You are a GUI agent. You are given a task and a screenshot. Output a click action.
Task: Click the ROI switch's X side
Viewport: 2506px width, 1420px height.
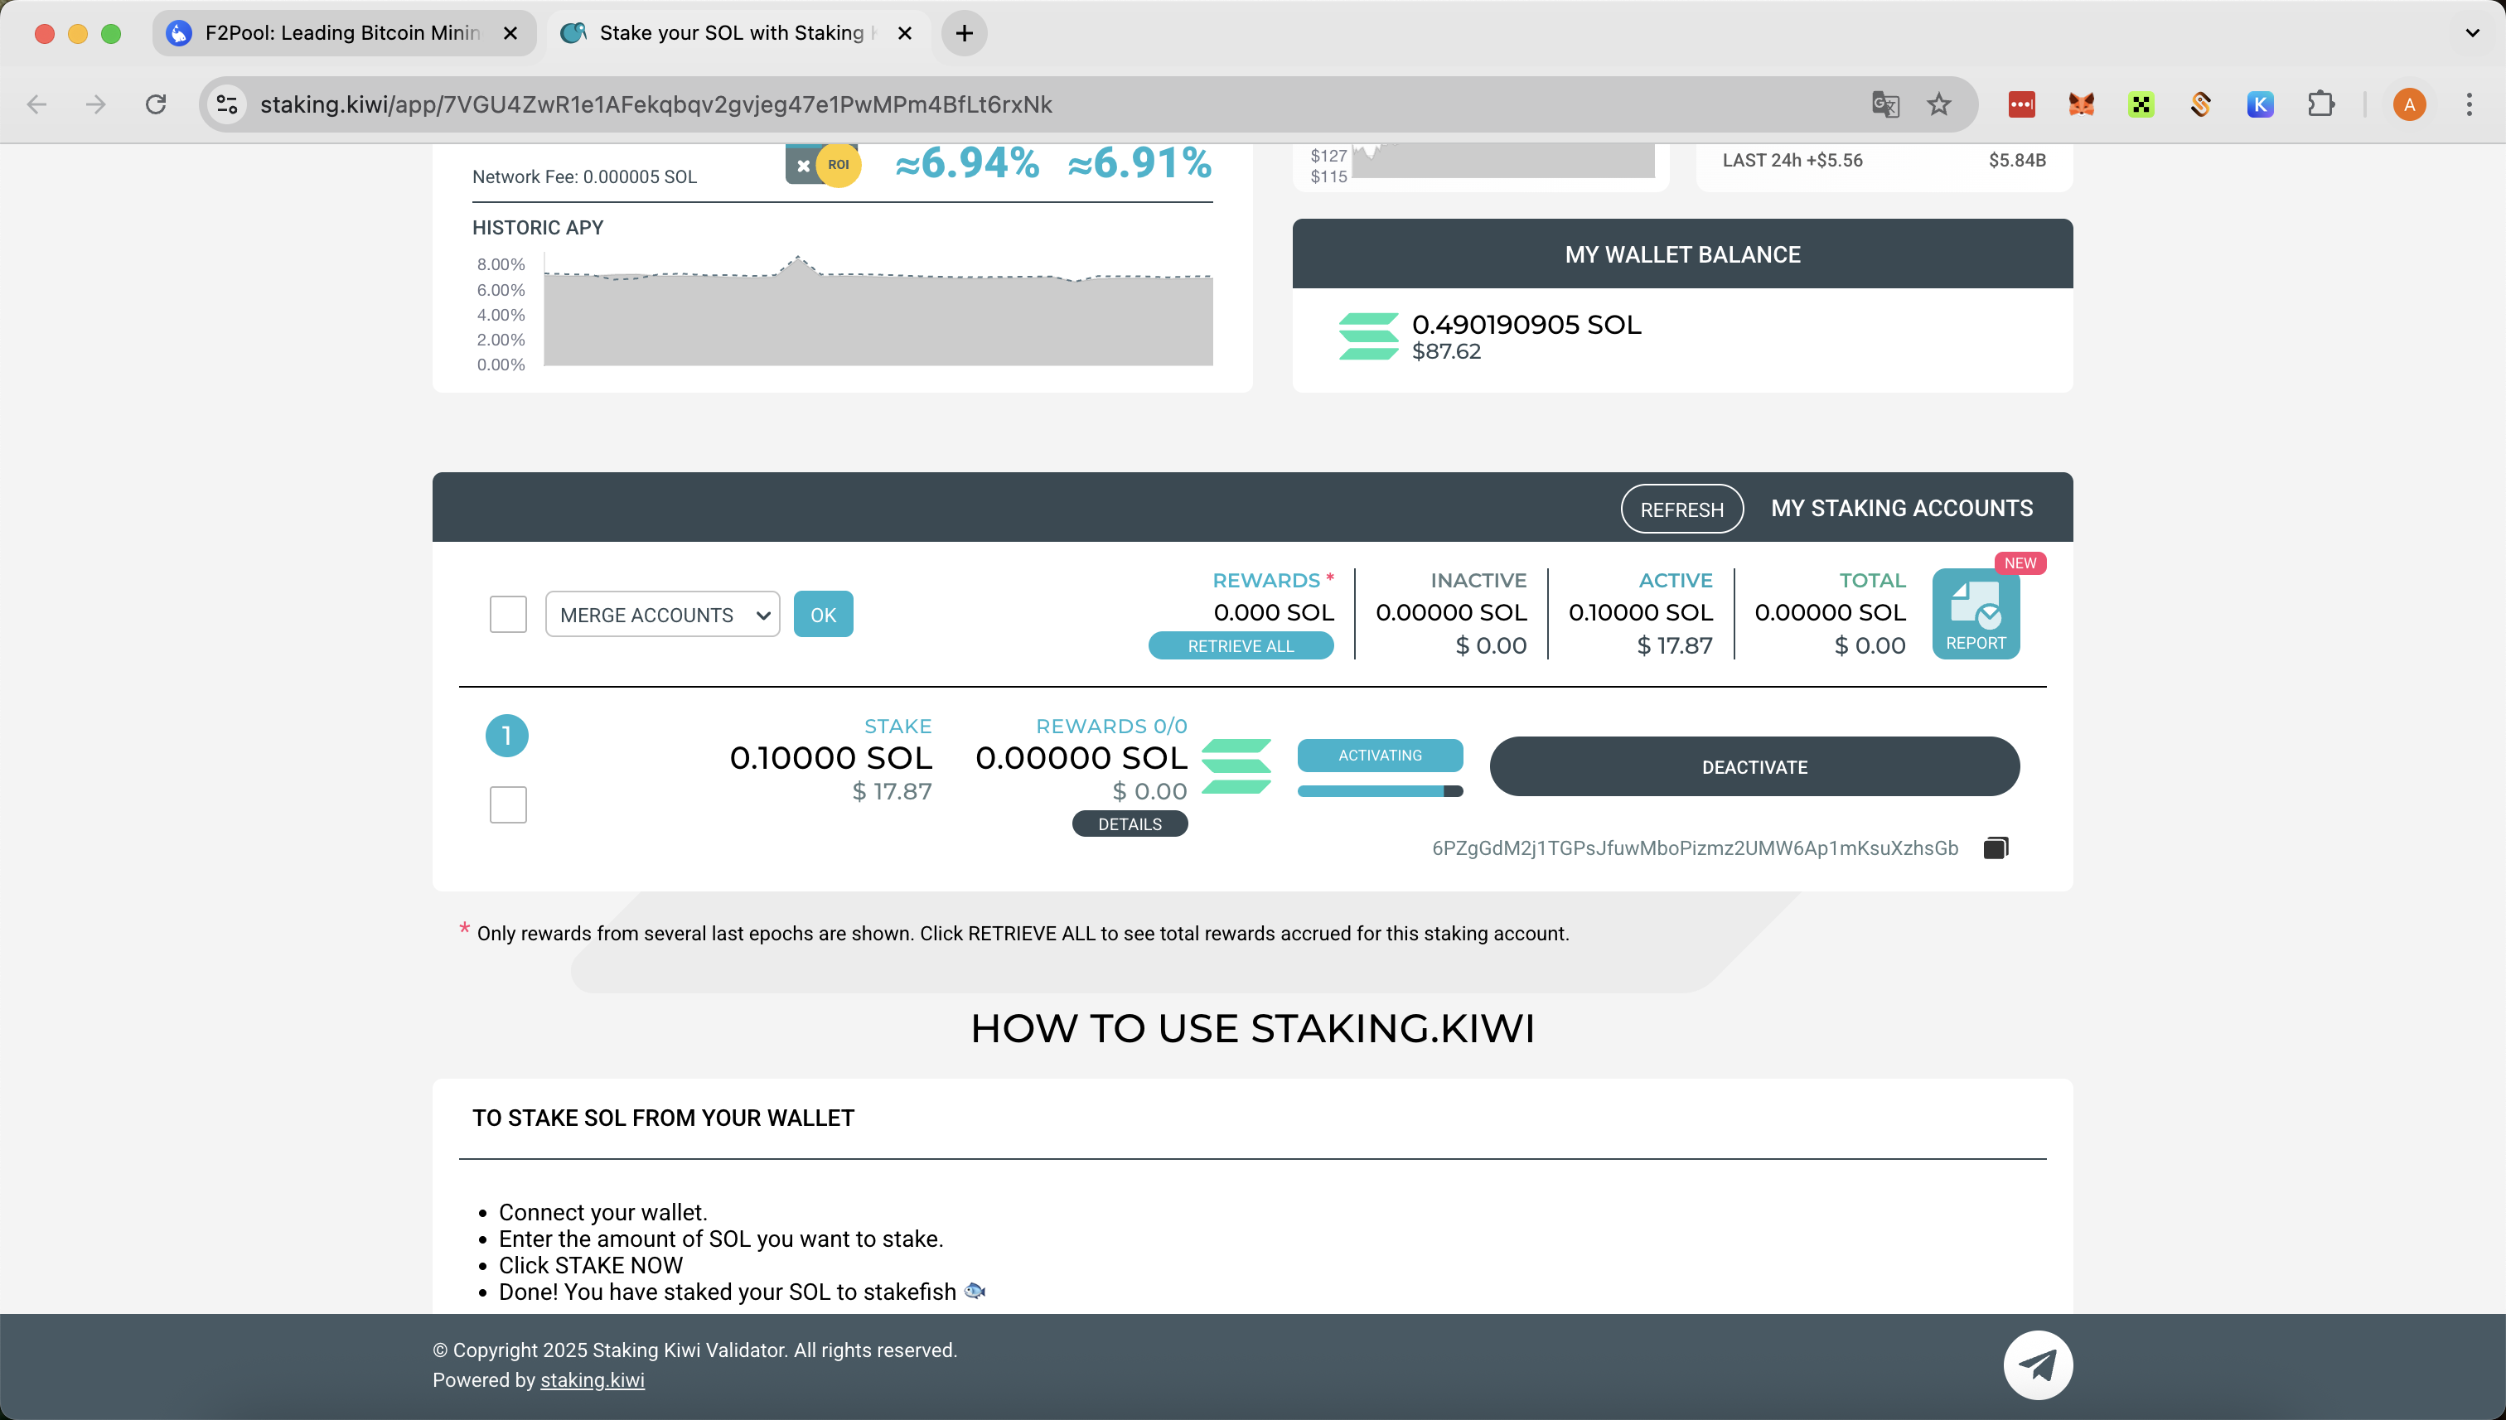tap(802, 166)
